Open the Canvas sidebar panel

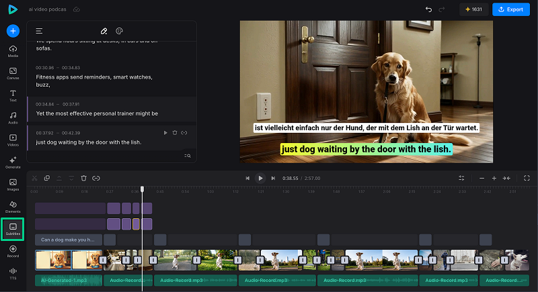(x=13, y=74)
